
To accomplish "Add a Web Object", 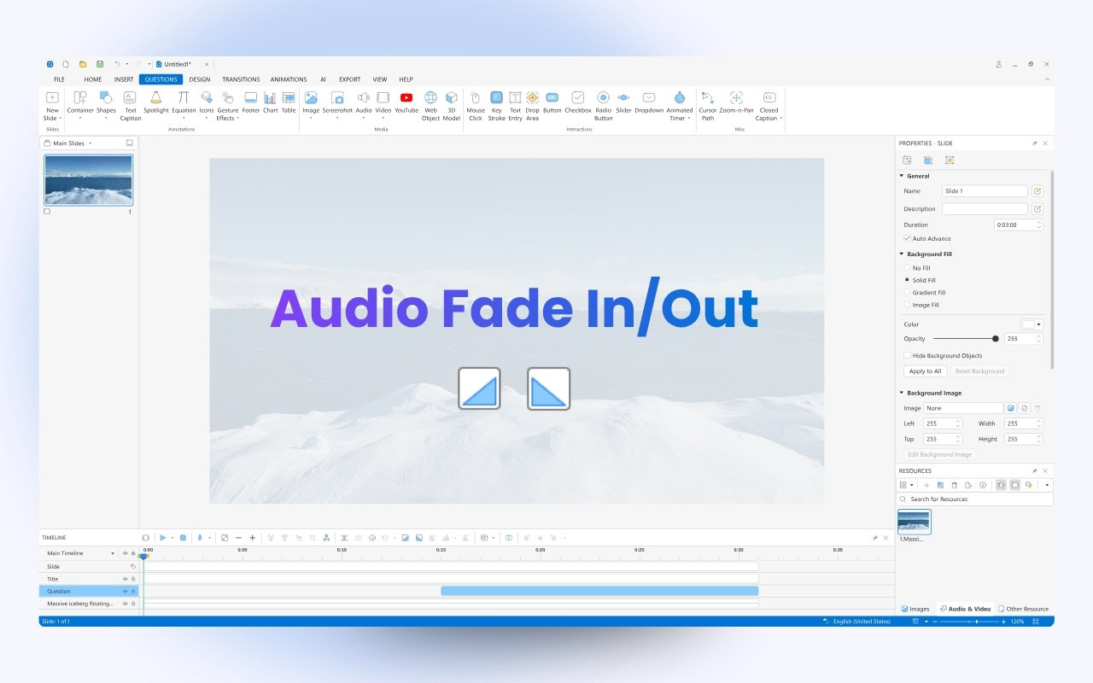I will pyautogui.click(x=430, y=105).
